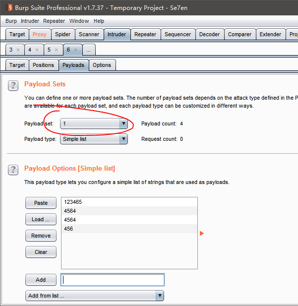Click the Load ... button
The width and height of the screenshot is (298, 306).
point(41,219)
